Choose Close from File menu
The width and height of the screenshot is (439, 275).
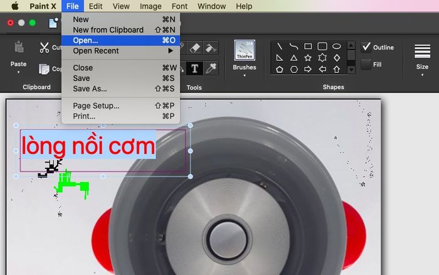(x=120, y=68)
